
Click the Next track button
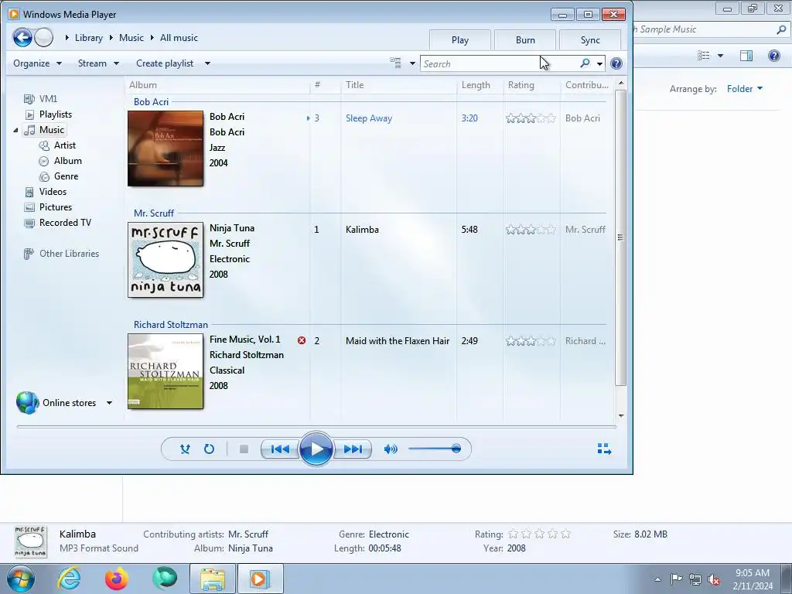click(353, 449)
